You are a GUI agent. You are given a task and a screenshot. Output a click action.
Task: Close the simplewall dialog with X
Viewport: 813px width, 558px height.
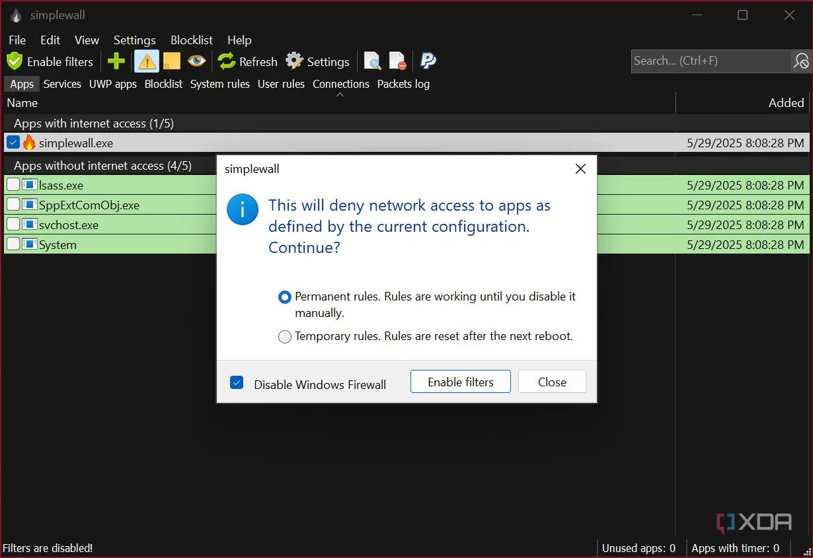580,169
